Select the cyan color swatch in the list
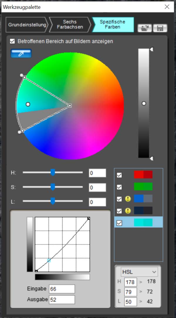The image size is (176, 318). tap(143, 223)
